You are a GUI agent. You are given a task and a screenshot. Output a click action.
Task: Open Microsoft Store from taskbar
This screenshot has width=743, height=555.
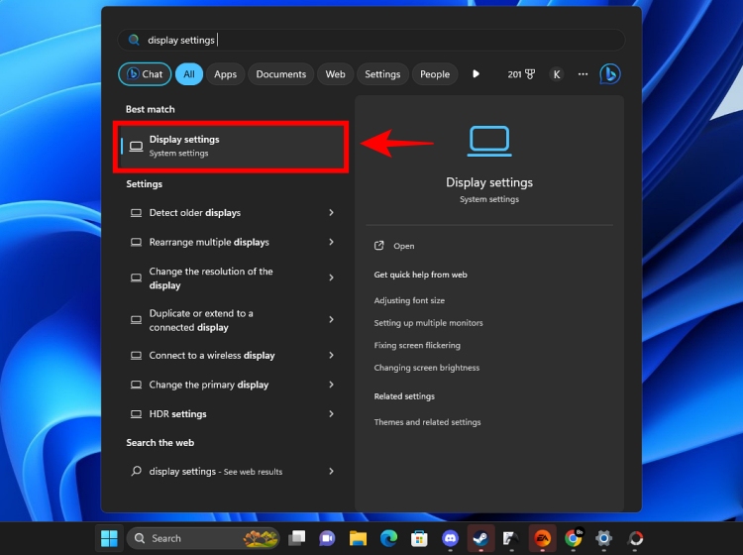(x=419, y=538)
